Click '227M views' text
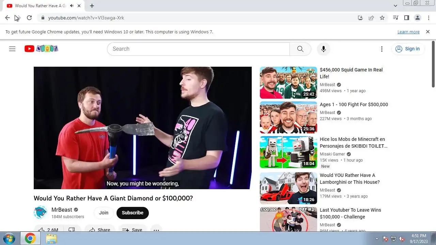Screen dimensions: 436x245 coord(331,119)
